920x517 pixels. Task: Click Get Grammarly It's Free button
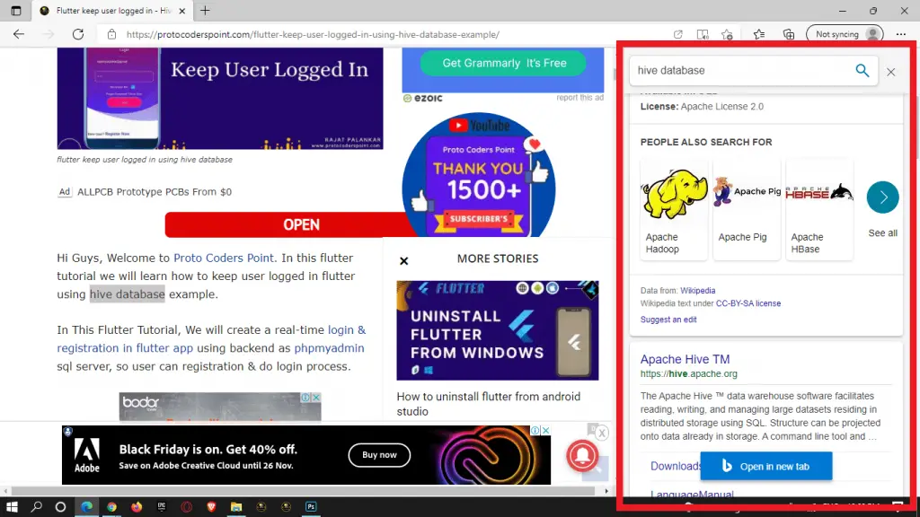point(503,64)
